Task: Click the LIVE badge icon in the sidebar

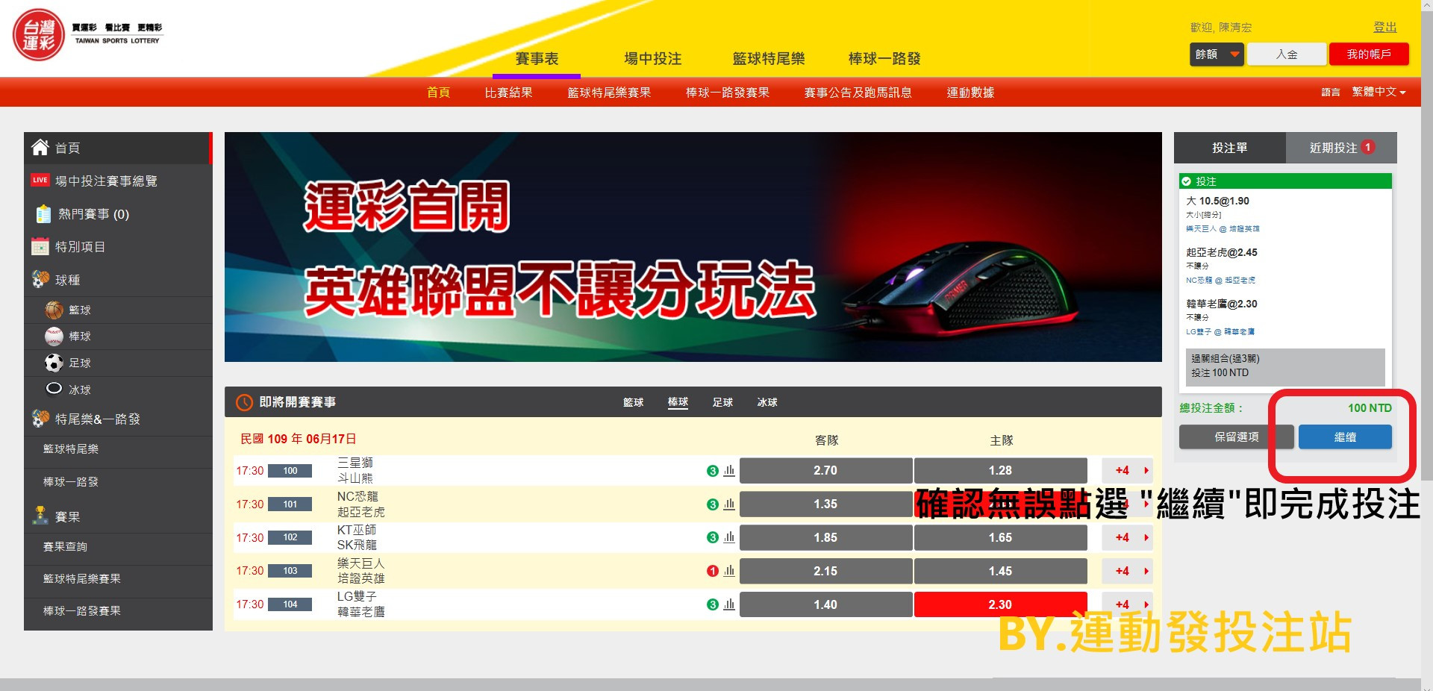Action: [x=40, y=180]
